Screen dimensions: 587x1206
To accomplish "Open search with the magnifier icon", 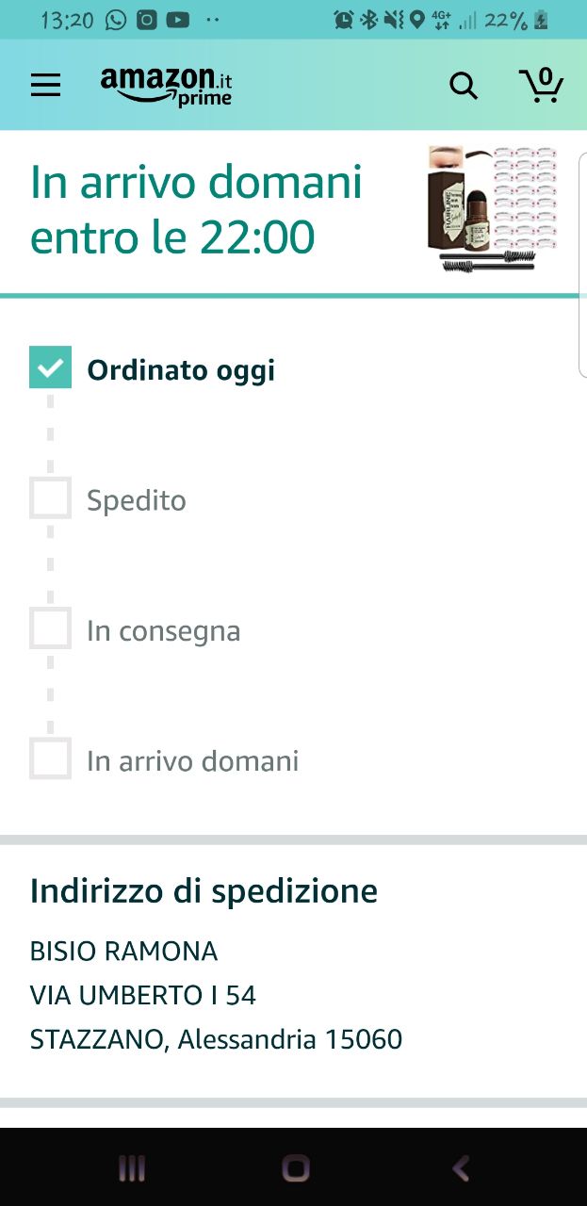I will pyautogui.click(x=464, y=86).
